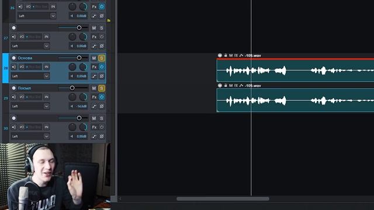Viewport: 374px width, 210px height.
Task: Arm track 30 for recording
Action: (14, 118)
